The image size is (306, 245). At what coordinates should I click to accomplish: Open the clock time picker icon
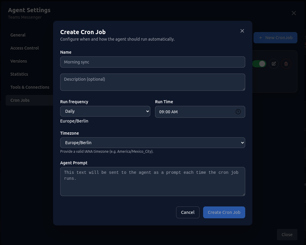point(238,112)
